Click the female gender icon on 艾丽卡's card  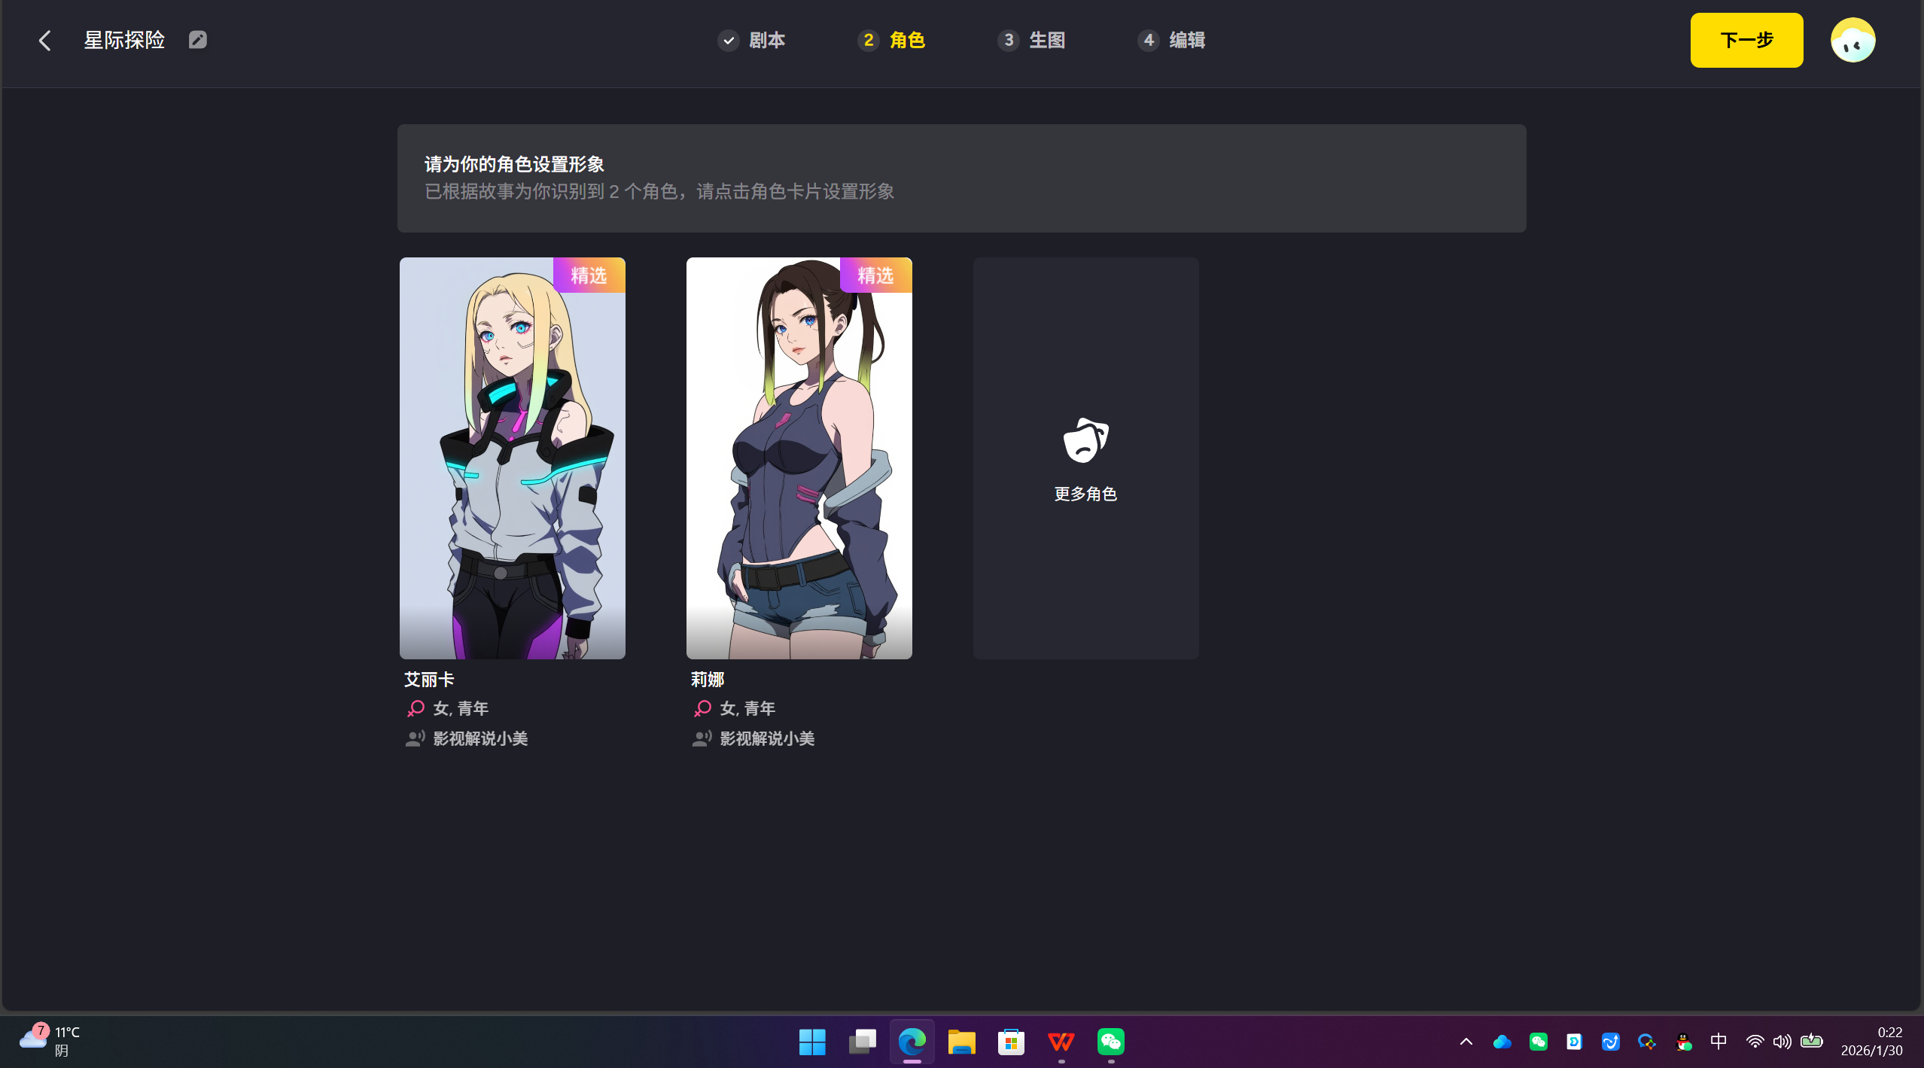click(x=415, y=708)
